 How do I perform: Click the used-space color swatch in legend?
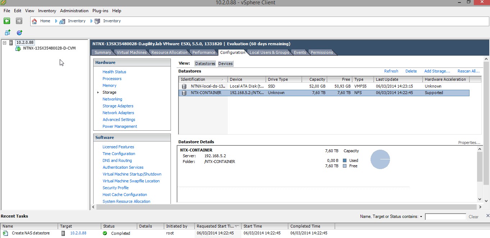(x=344, y=160)
